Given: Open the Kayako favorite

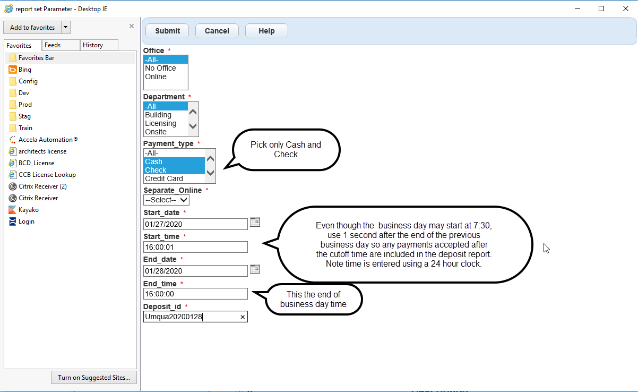Looking at the screenshot, I should click(x=28, y=210).
